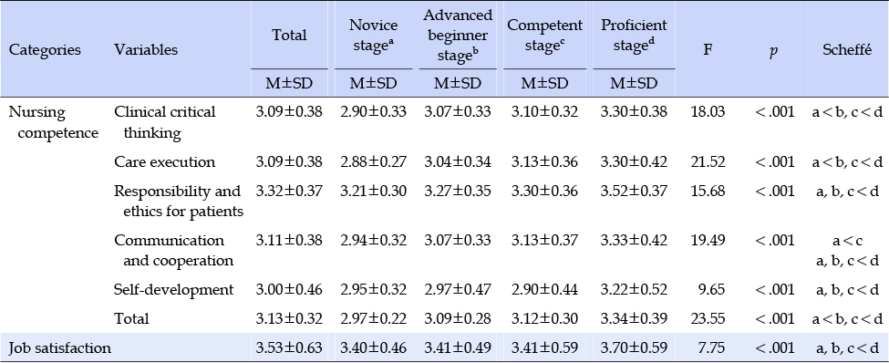Select the Variables column header
This screenshot has width=889, height=363.
pyautogui.click(x=146, y=50)
